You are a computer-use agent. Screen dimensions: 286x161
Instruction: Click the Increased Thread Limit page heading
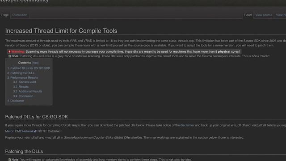pyautogui.click(x=61, y=31)
